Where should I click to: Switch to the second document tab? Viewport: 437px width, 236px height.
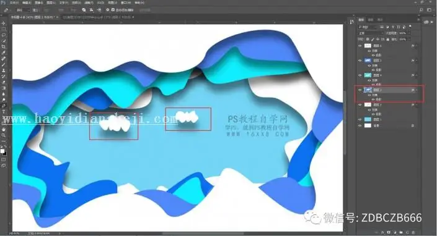(98, 17)
